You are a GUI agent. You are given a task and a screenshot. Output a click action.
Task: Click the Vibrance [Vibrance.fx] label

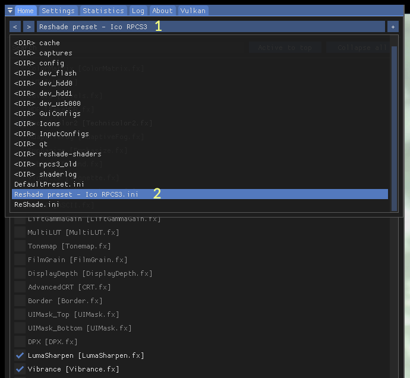(x=73, y=369)
